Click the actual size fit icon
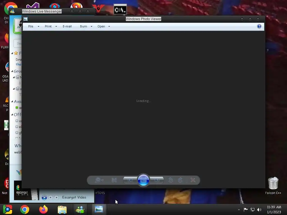This screenshot has height=215, width=287. [114, 180]
